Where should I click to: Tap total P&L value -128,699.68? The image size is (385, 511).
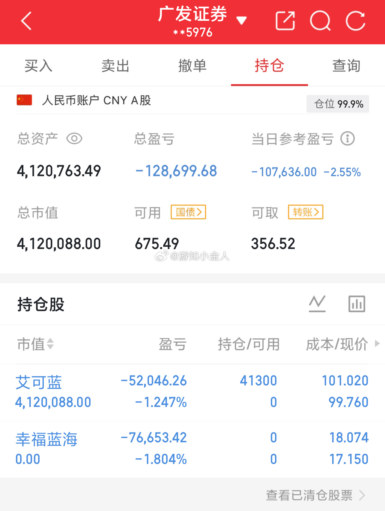(176, 171)
